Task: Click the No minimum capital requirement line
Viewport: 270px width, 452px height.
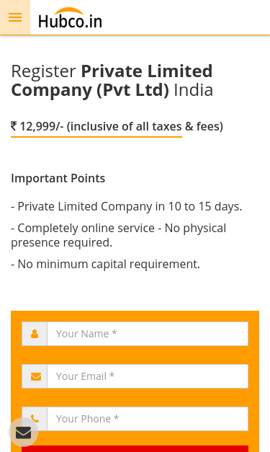Action: click(x=105, y=264)
